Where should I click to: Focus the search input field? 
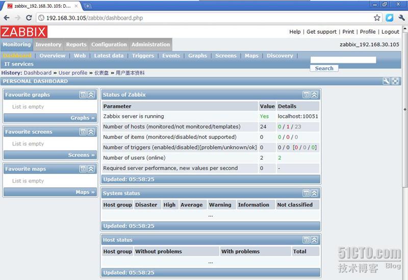tap(343, 60)
